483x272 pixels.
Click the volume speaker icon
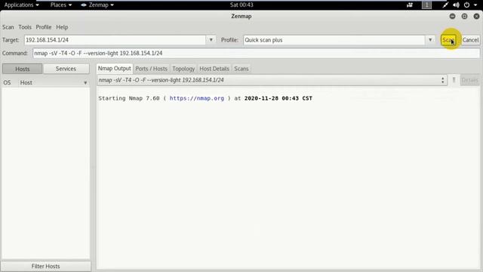click(456, 5)
